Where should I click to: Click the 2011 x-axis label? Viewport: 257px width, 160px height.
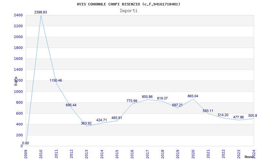pos(56,154)
